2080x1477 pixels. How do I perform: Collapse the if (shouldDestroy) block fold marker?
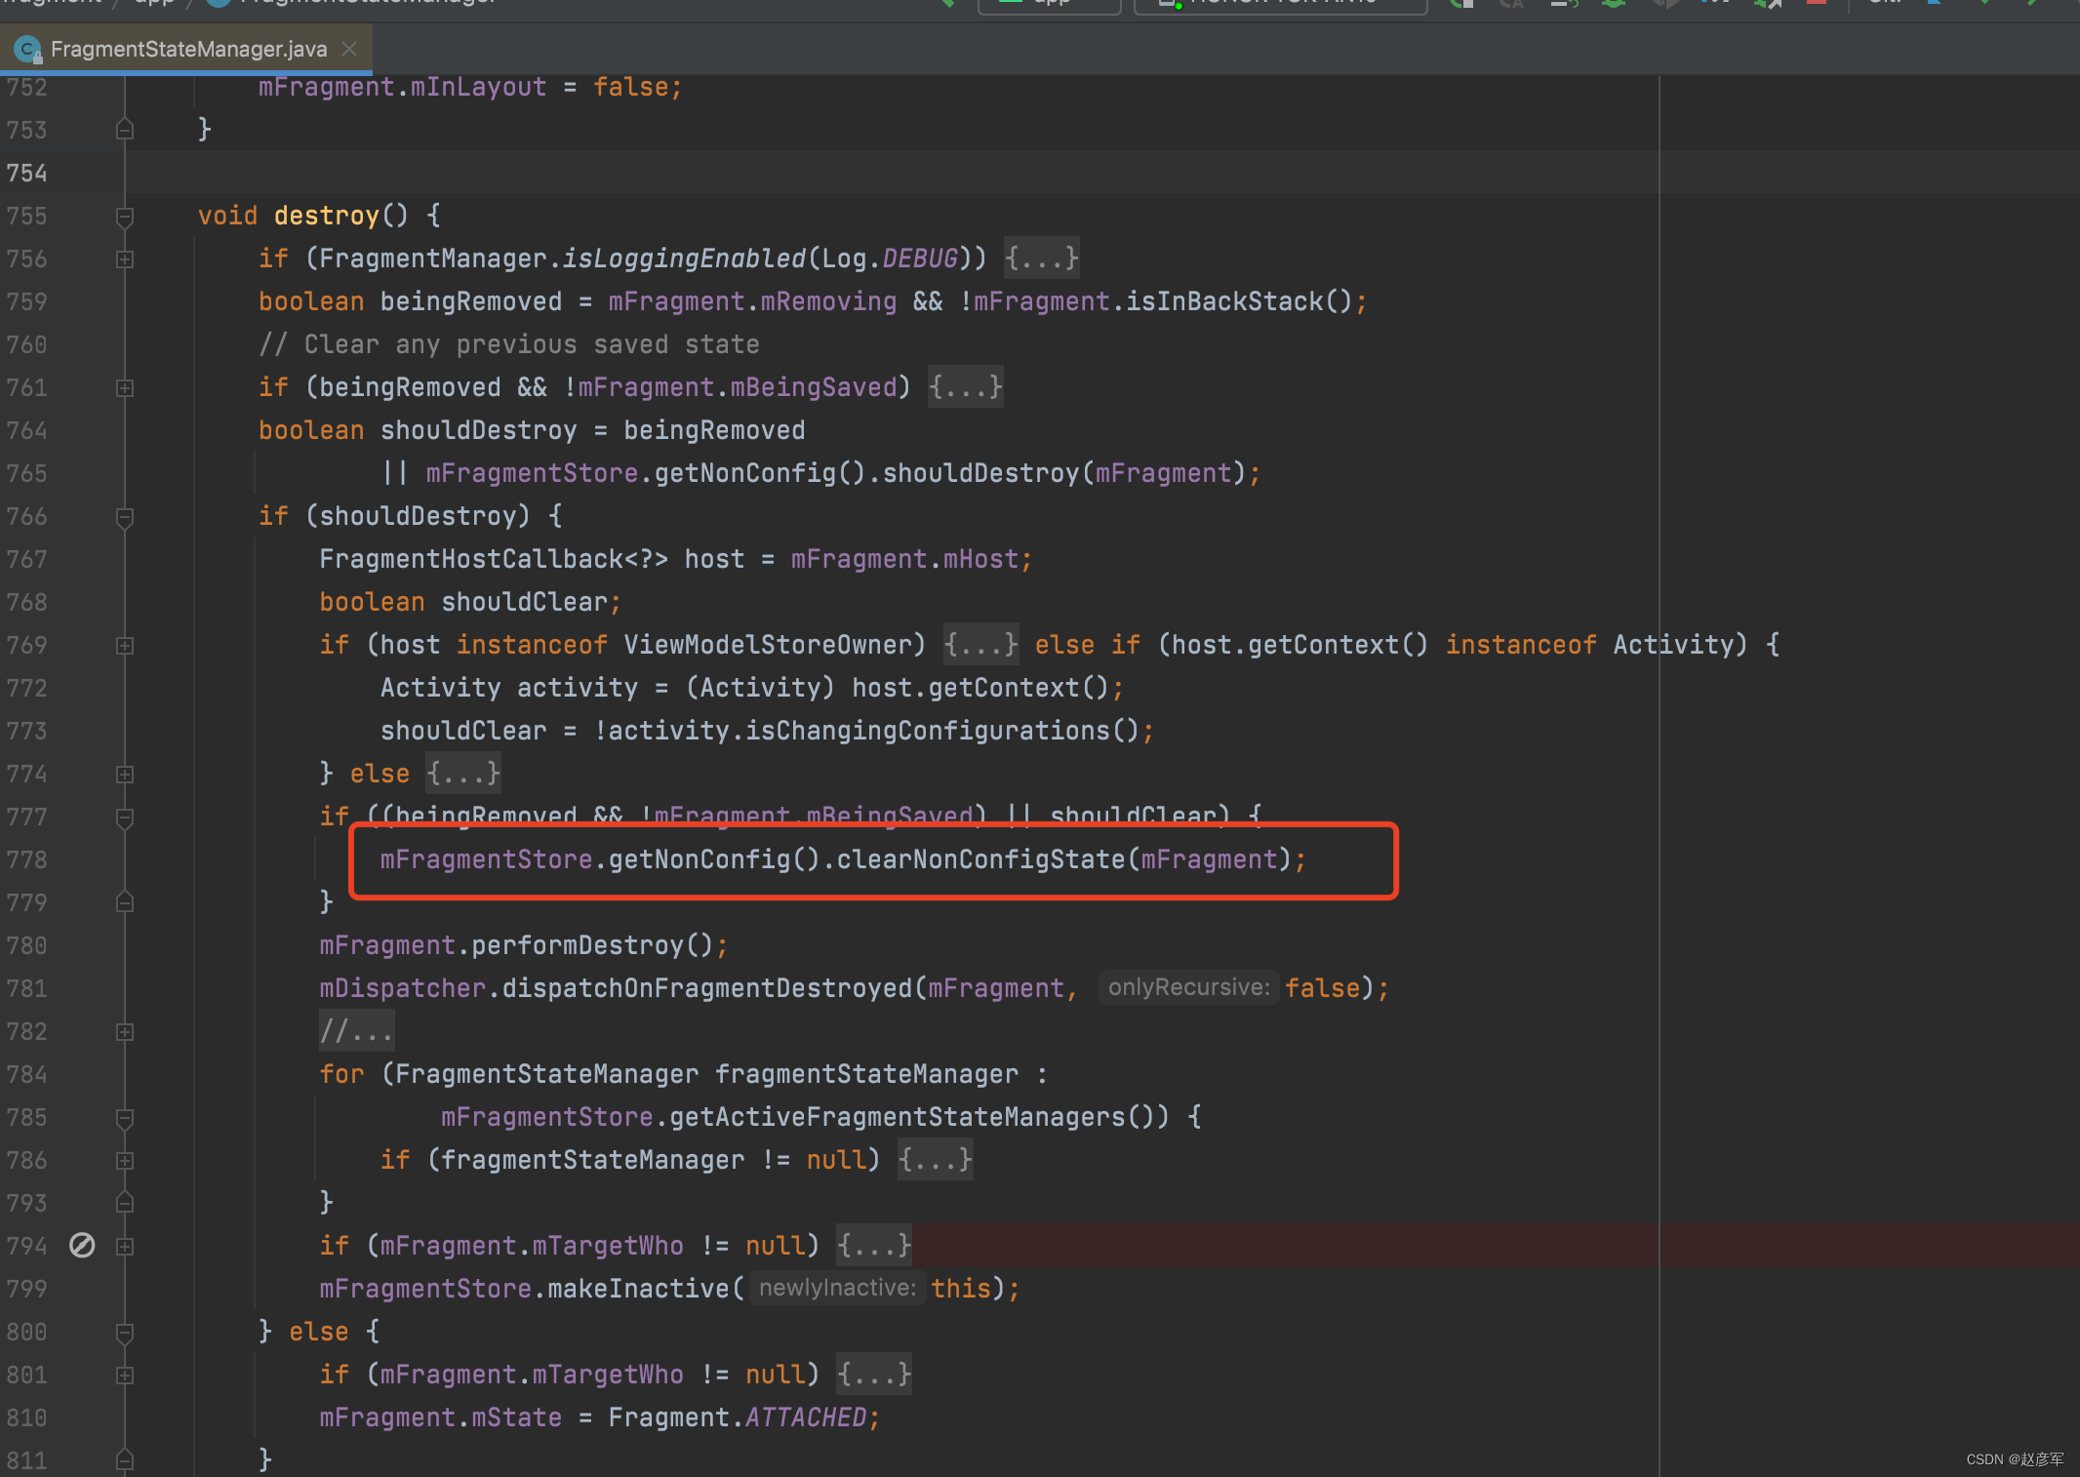125,517
